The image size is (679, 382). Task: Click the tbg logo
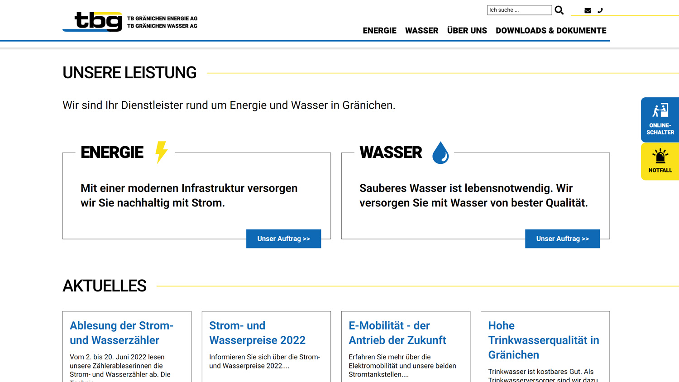click(x=92, y=21)
